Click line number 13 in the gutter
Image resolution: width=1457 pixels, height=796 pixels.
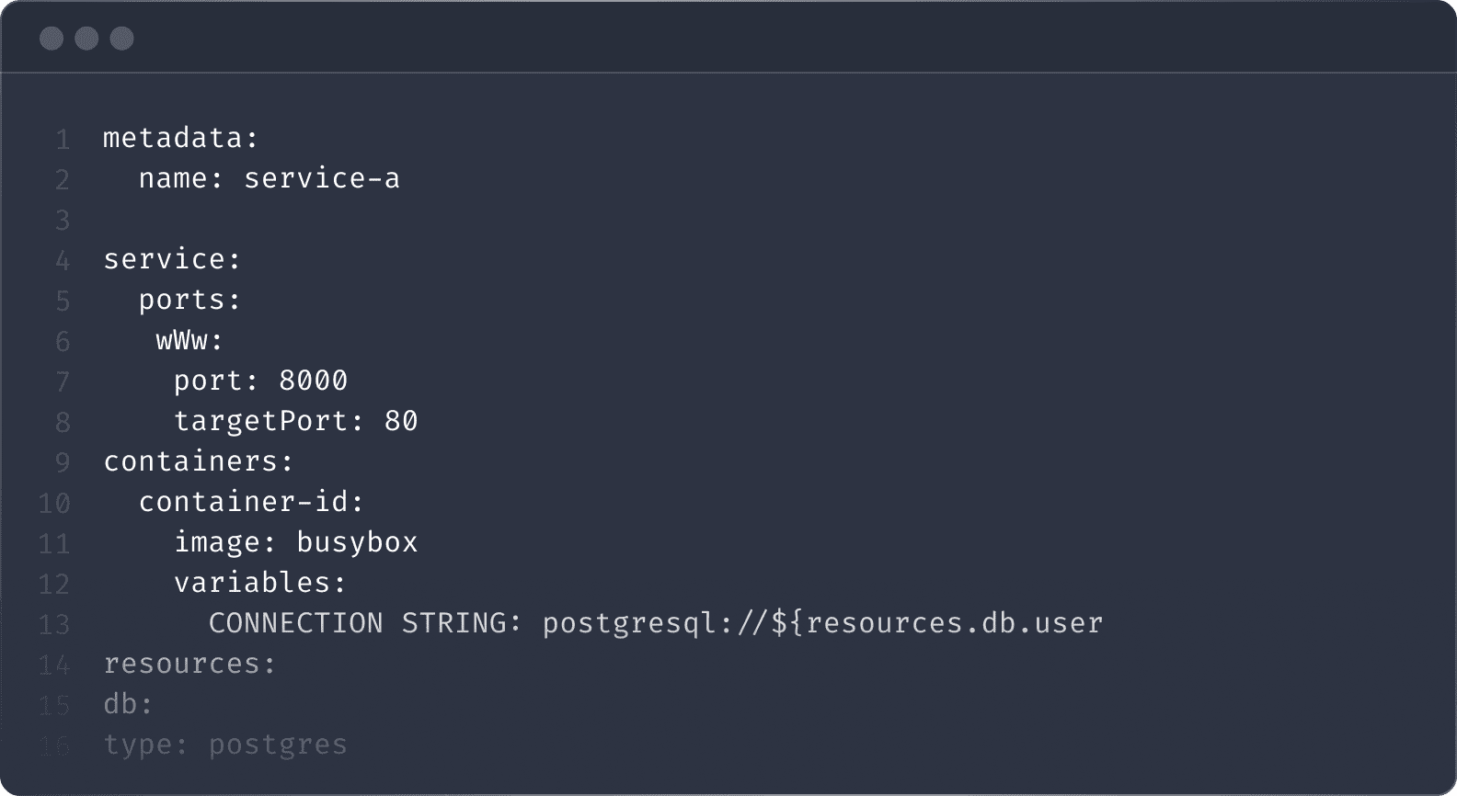pyautogui.click(x=54, y=624)
